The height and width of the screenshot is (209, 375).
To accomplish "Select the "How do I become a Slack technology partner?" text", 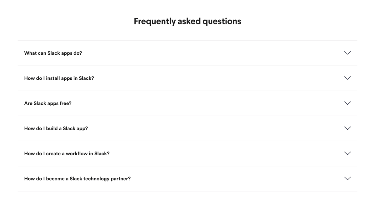I will tap(77, 178).
